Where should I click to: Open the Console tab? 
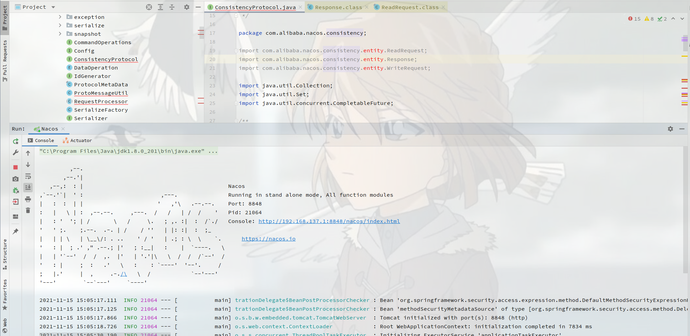pos(41,141)
